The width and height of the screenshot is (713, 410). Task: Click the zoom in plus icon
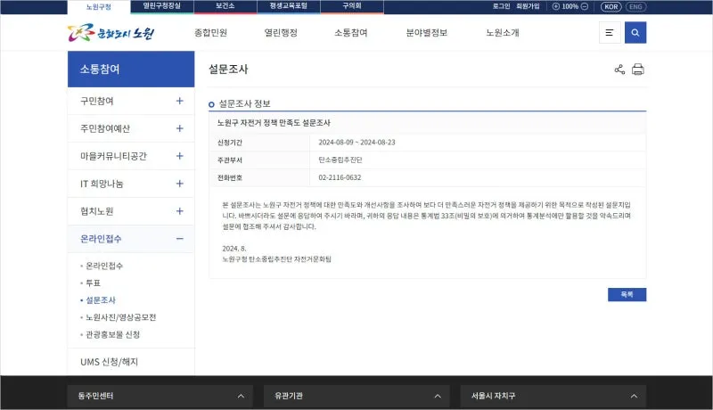pyautogui.click(x=556, y=6)
